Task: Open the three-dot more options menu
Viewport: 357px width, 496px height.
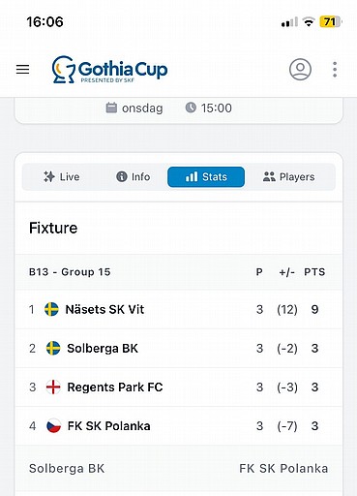Action: point(335,69)
